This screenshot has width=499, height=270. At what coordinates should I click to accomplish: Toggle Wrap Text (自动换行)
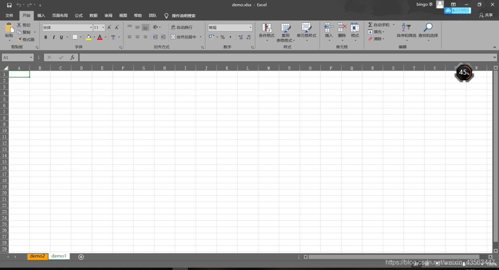173,27
